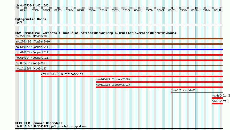
Task: Click the thin red line of nsv6071
Action: coord(197,93)
